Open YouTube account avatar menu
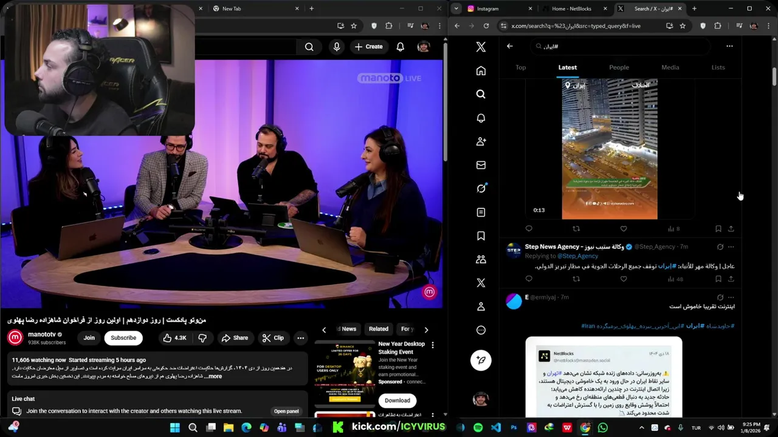Image resolution: width=778 pixels, height=437 pixels. click(424, 47)
